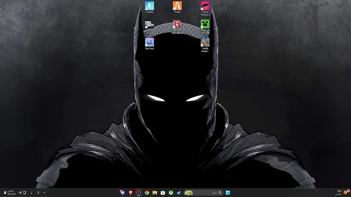Open the network status icon
Screen dimensions: 351x197
[x=24, y=193]
